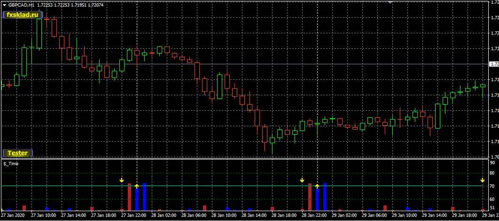Click the '27 Jan 14:00' time label
This screenshot has width=499, height=221.
[x=73, y=215]
